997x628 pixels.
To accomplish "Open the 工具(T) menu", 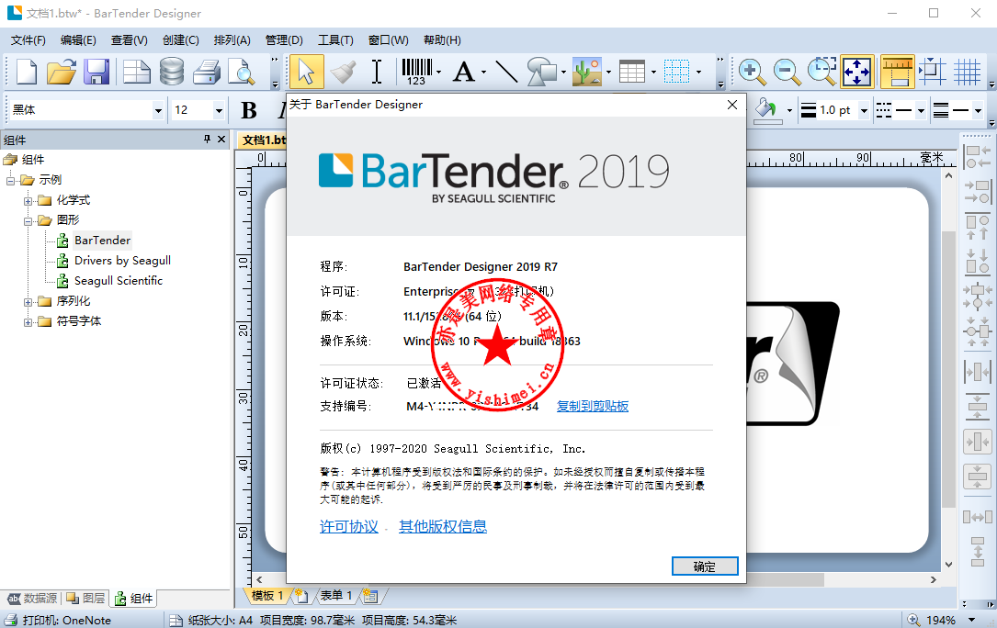I will (x=335, y=40).
